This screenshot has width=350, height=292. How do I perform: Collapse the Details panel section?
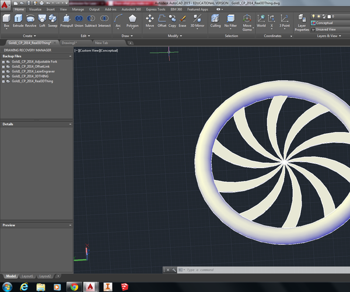[x=70, y=124]
